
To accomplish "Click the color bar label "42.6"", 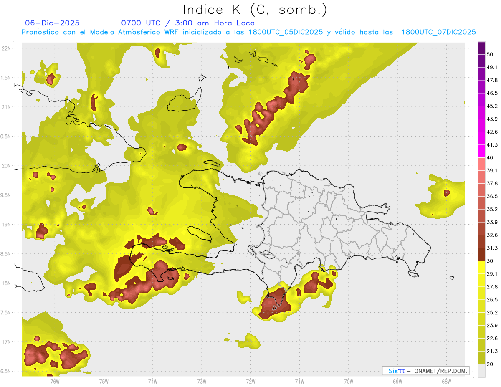I will pyautogui.click(x=492, y=132).
